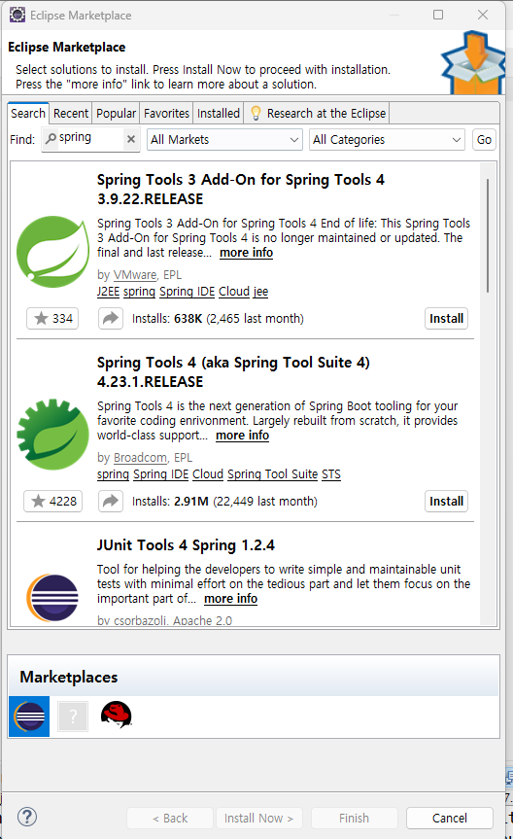This screenshot has height=839, width=513.
Task: Click the Back button
Action: point(170,819)
